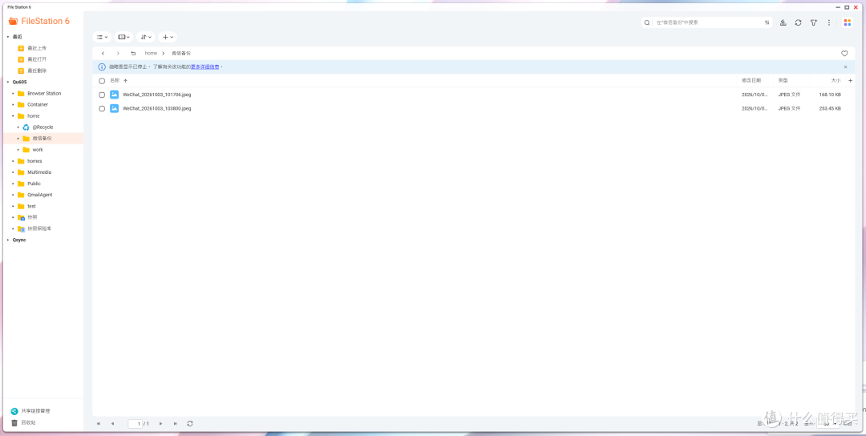Open the 回收站 recycle bin
This screenshot has height=436, width=866.
pyautogui.click(x=28, y=422)
